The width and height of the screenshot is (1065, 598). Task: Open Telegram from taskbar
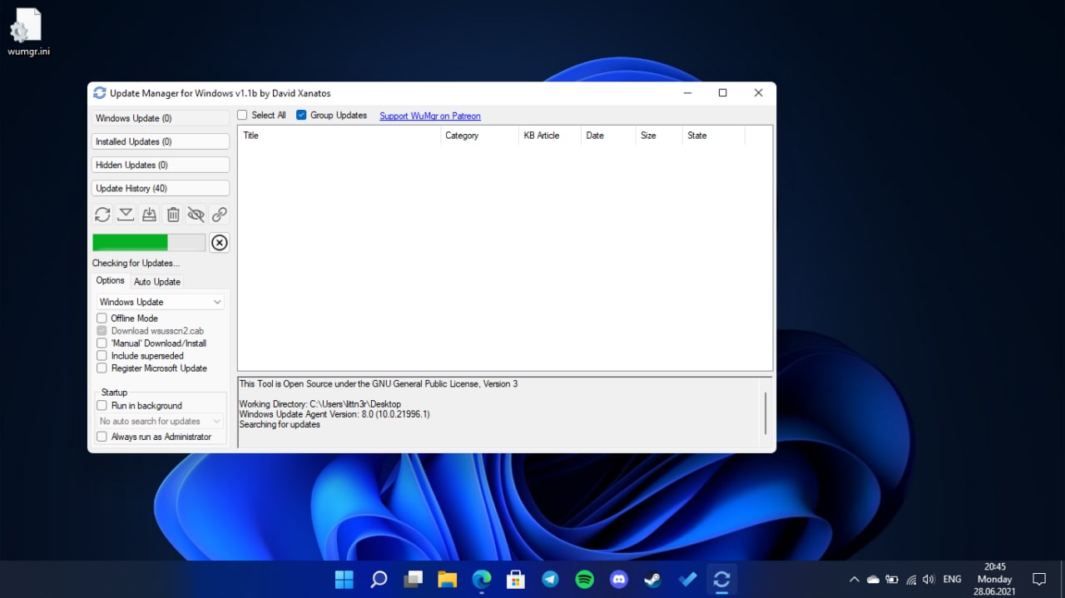point(550,580)
